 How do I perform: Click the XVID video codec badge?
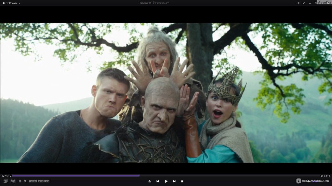point(33,181)
